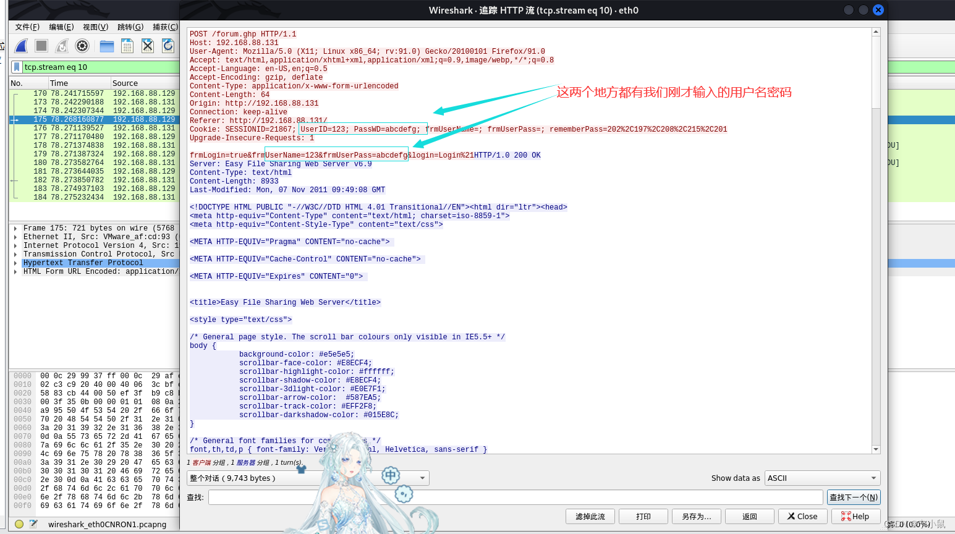Open the 捕获(C) menu
This screenshot has width=955, height=534.
(x=165, y=27)
